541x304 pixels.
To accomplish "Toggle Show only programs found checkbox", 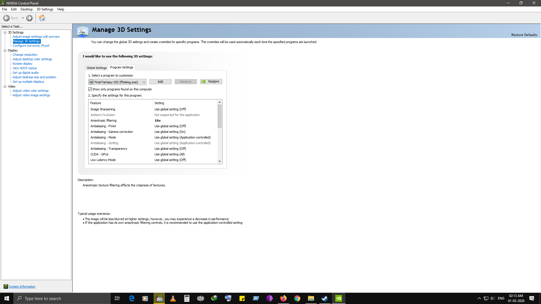I will [90, 89].
